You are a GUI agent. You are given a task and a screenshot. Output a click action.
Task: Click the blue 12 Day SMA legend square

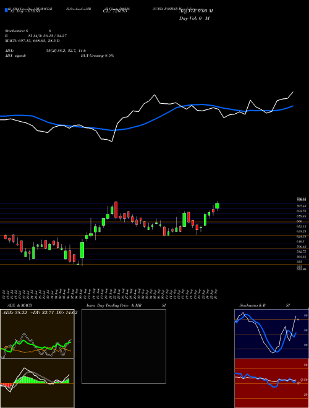coord(6,10)
